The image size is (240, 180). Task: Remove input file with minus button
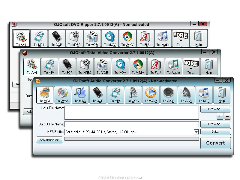tap(227, 116)
